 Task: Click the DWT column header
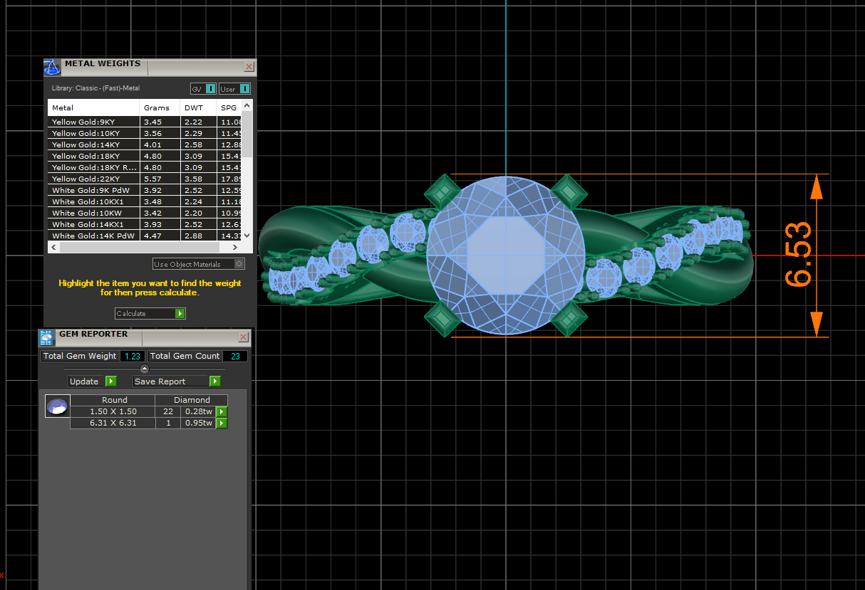pos(194,108)
